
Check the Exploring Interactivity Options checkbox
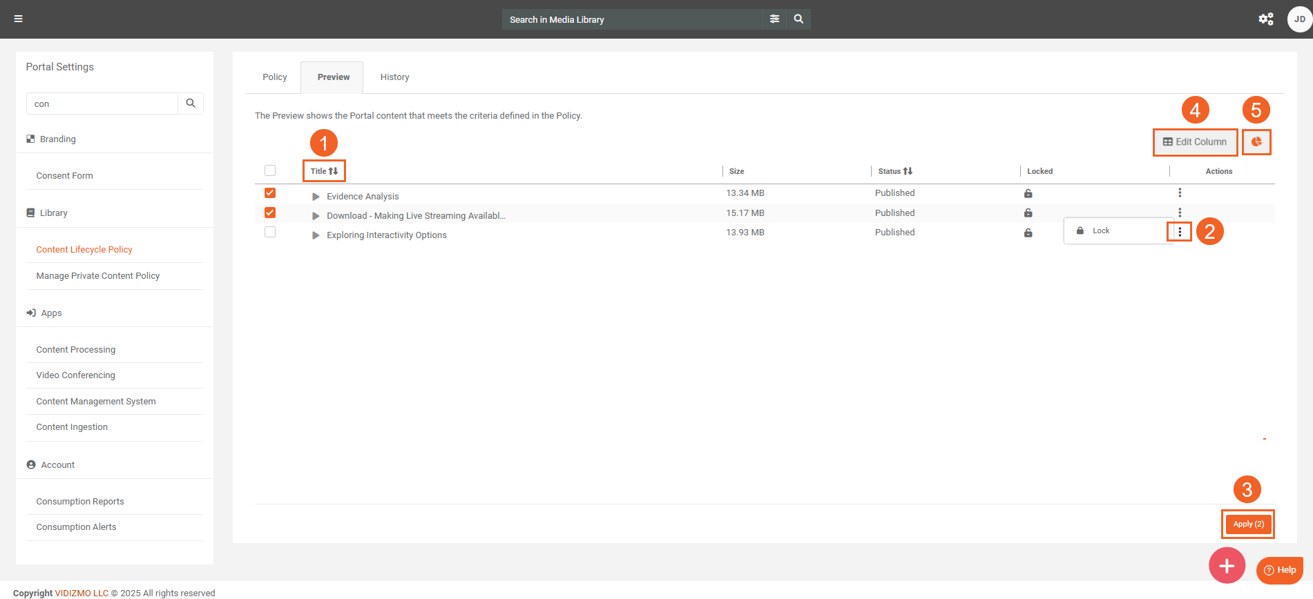coord(270,233)
